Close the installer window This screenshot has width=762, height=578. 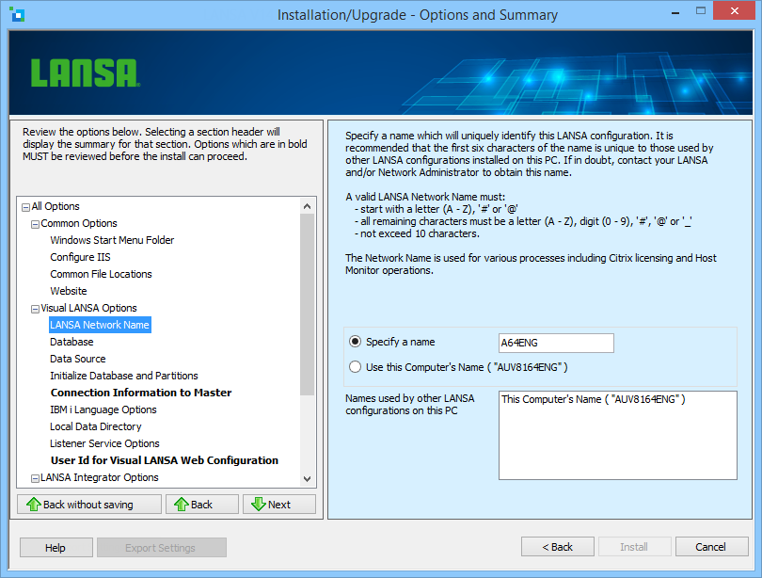[735, 10]
